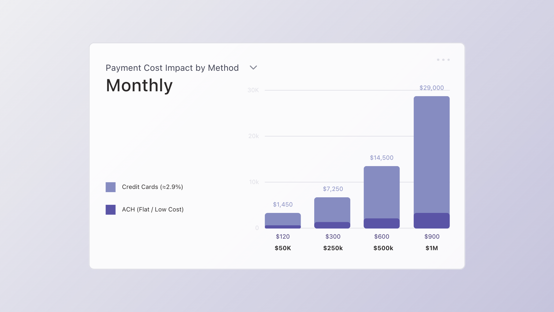Select the ACH (Flat / Low Cost) legend label
Image resolution: width=554 pixels, height=312 pixels.
point(153,209)
